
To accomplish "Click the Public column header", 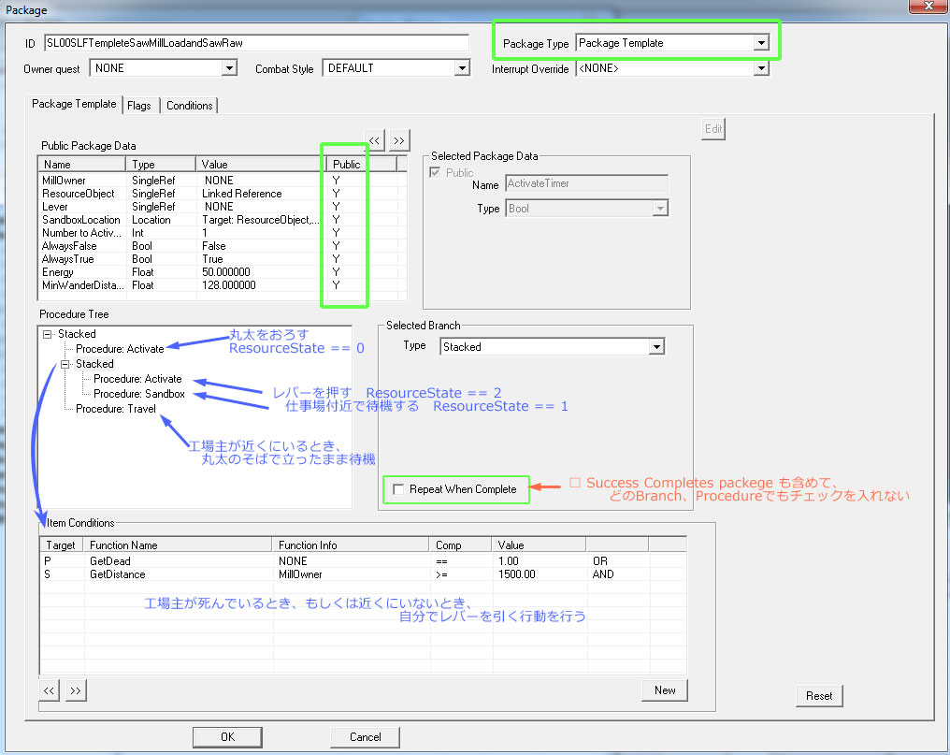I will tap(361, 165).
